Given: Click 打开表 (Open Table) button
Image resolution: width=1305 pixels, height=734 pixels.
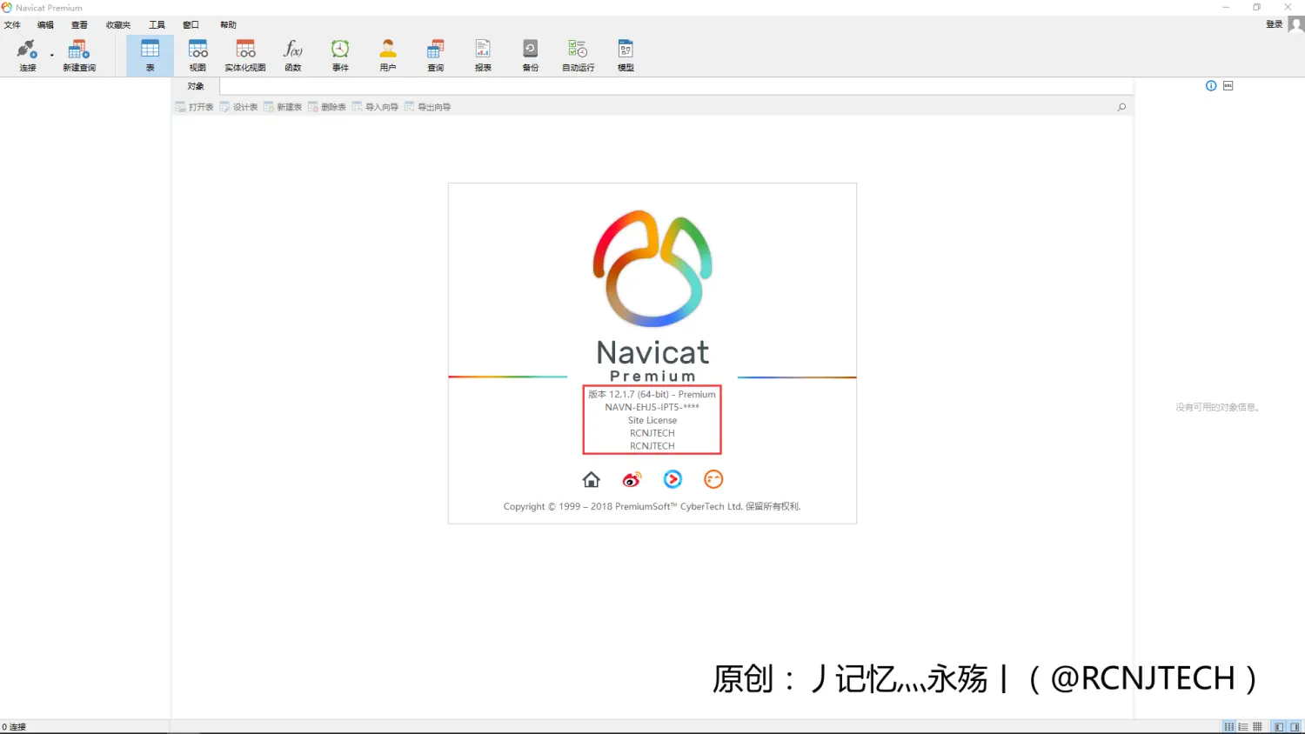Looking at the screenshot, I should coord(194,107).
